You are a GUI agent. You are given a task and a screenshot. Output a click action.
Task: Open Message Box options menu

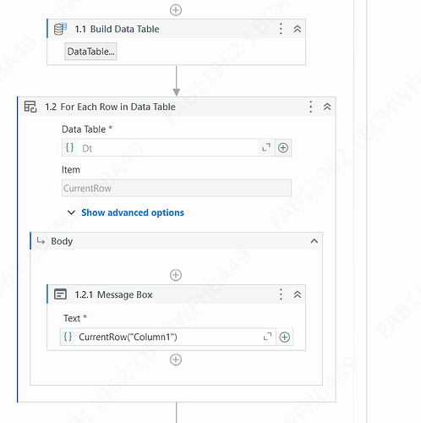tap(281, 294)
